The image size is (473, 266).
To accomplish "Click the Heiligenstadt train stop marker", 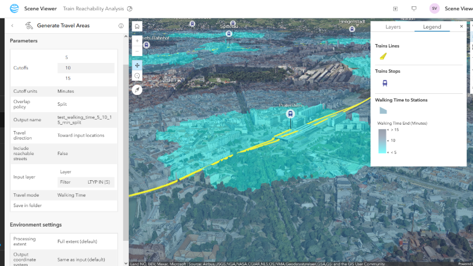I will (352, 29).
